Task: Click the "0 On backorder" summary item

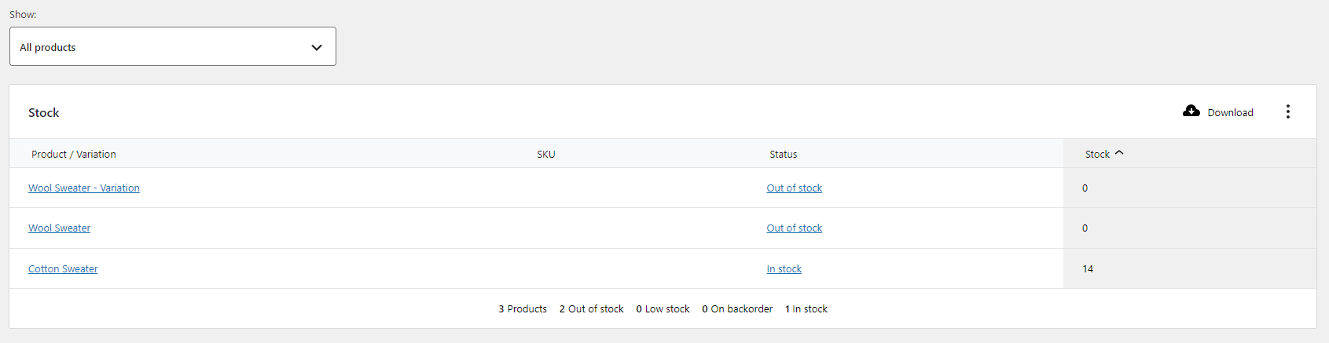Action: [737, 309]
